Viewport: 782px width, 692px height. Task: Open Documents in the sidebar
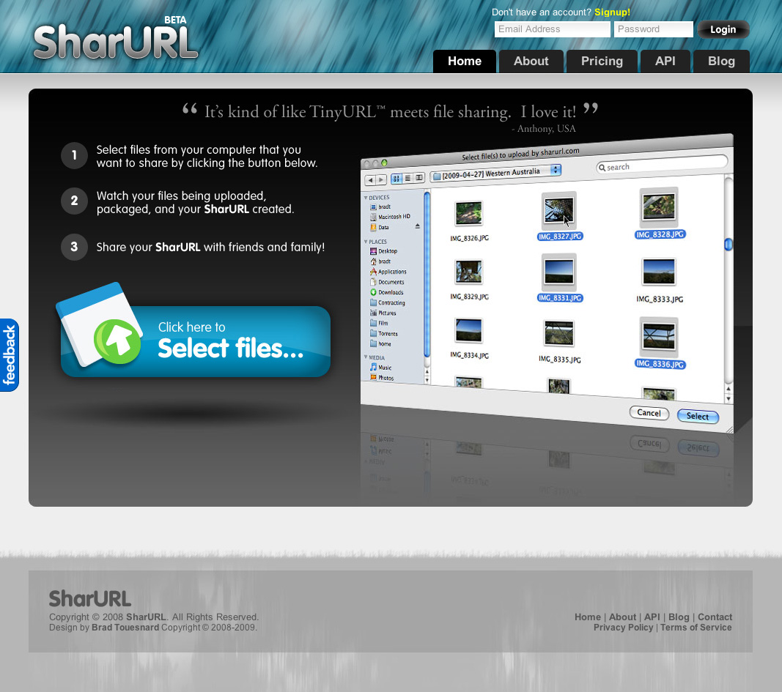click(387, 282)
